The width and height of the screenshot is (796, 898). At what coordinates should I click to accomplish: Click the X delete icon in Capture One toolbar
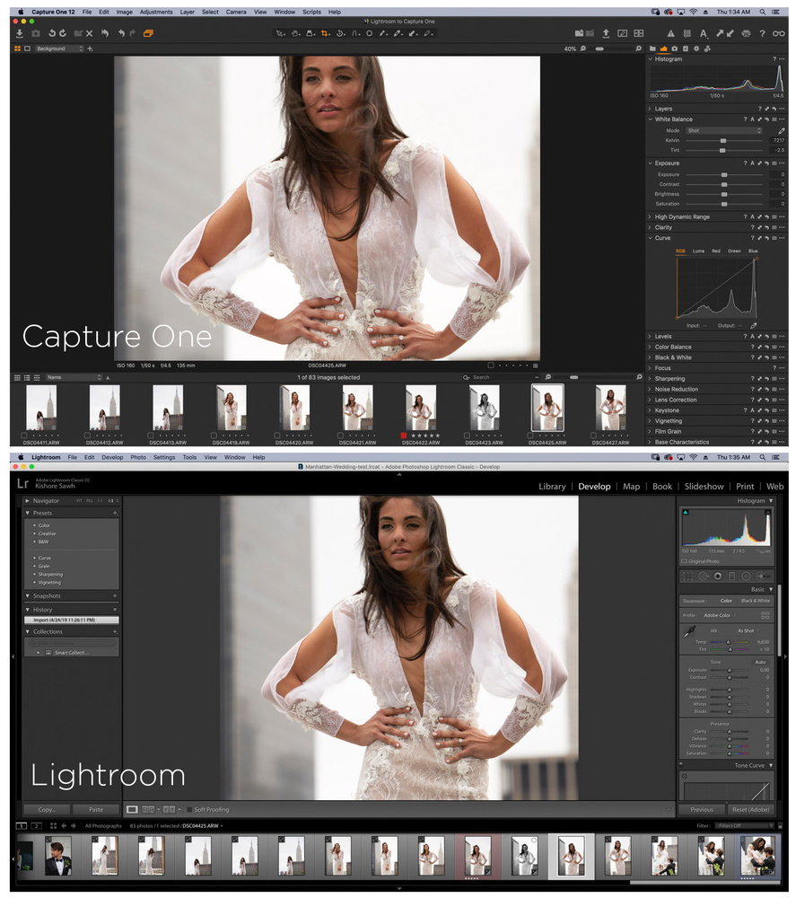(89, 34)
